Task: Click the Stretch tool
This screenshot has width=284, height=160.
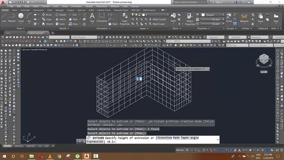Action: pos(47,24)
